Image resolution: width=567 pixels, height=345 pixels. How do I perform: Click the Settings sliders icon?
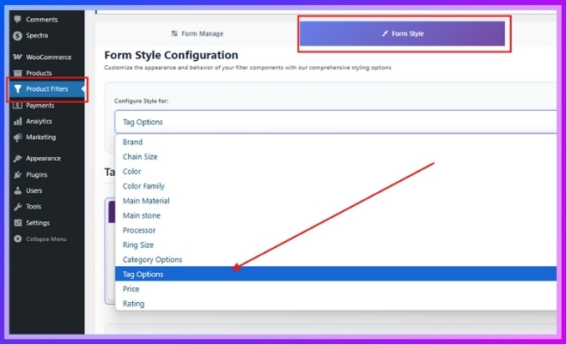(17, 223)
